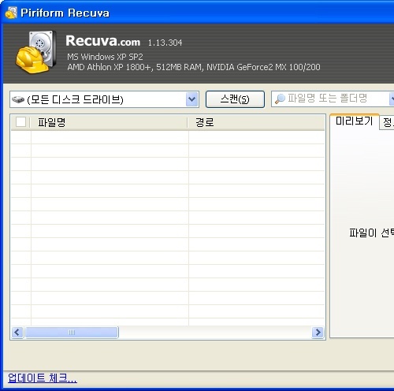
Task: Switch to the 정보 tab beside 미리보기
Action: [x=387, y=122]
